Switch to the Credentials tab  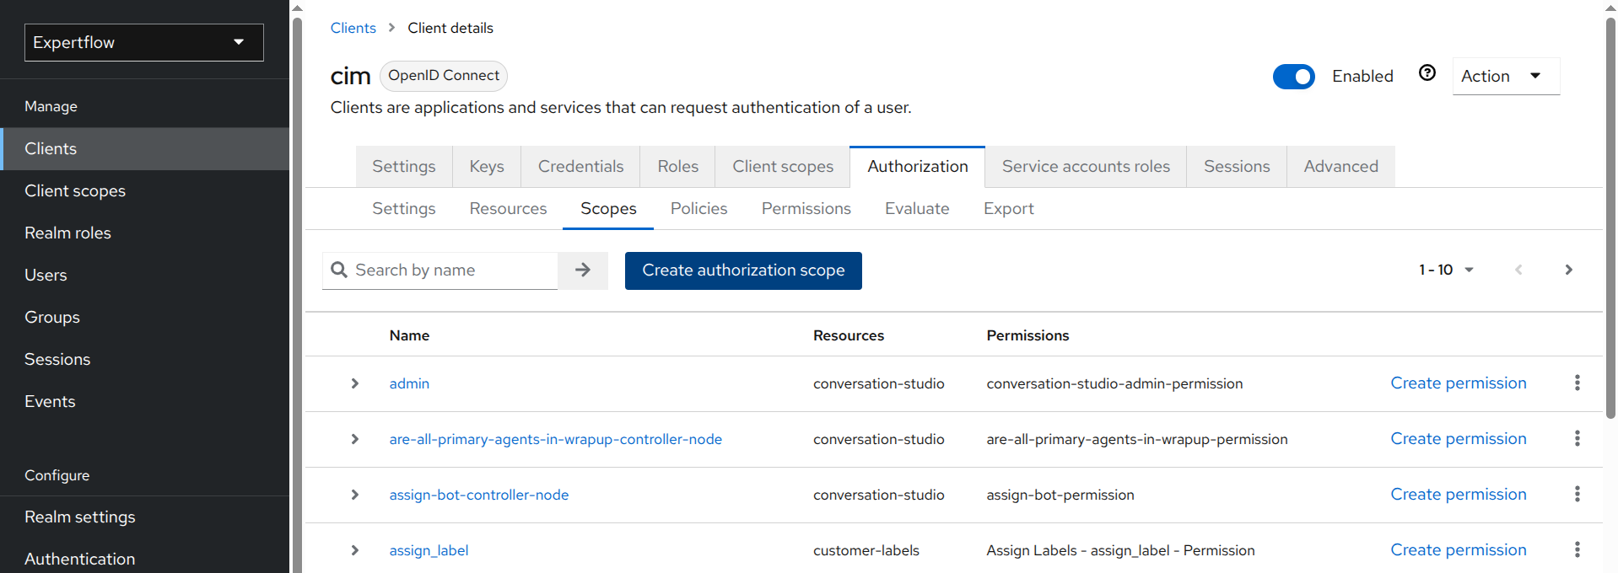[580, 167]
